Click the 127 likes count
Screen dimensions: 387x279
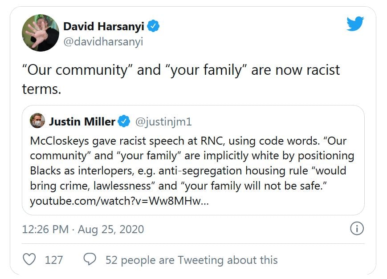point(54,259)
